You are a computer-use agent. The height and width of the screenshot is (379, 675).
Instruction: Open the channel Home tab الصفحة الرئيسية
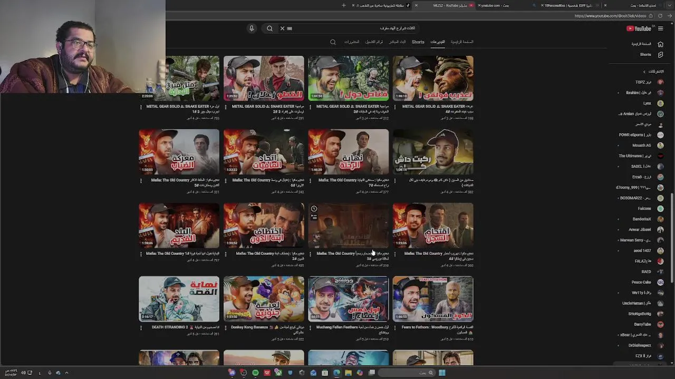[462, 42]
